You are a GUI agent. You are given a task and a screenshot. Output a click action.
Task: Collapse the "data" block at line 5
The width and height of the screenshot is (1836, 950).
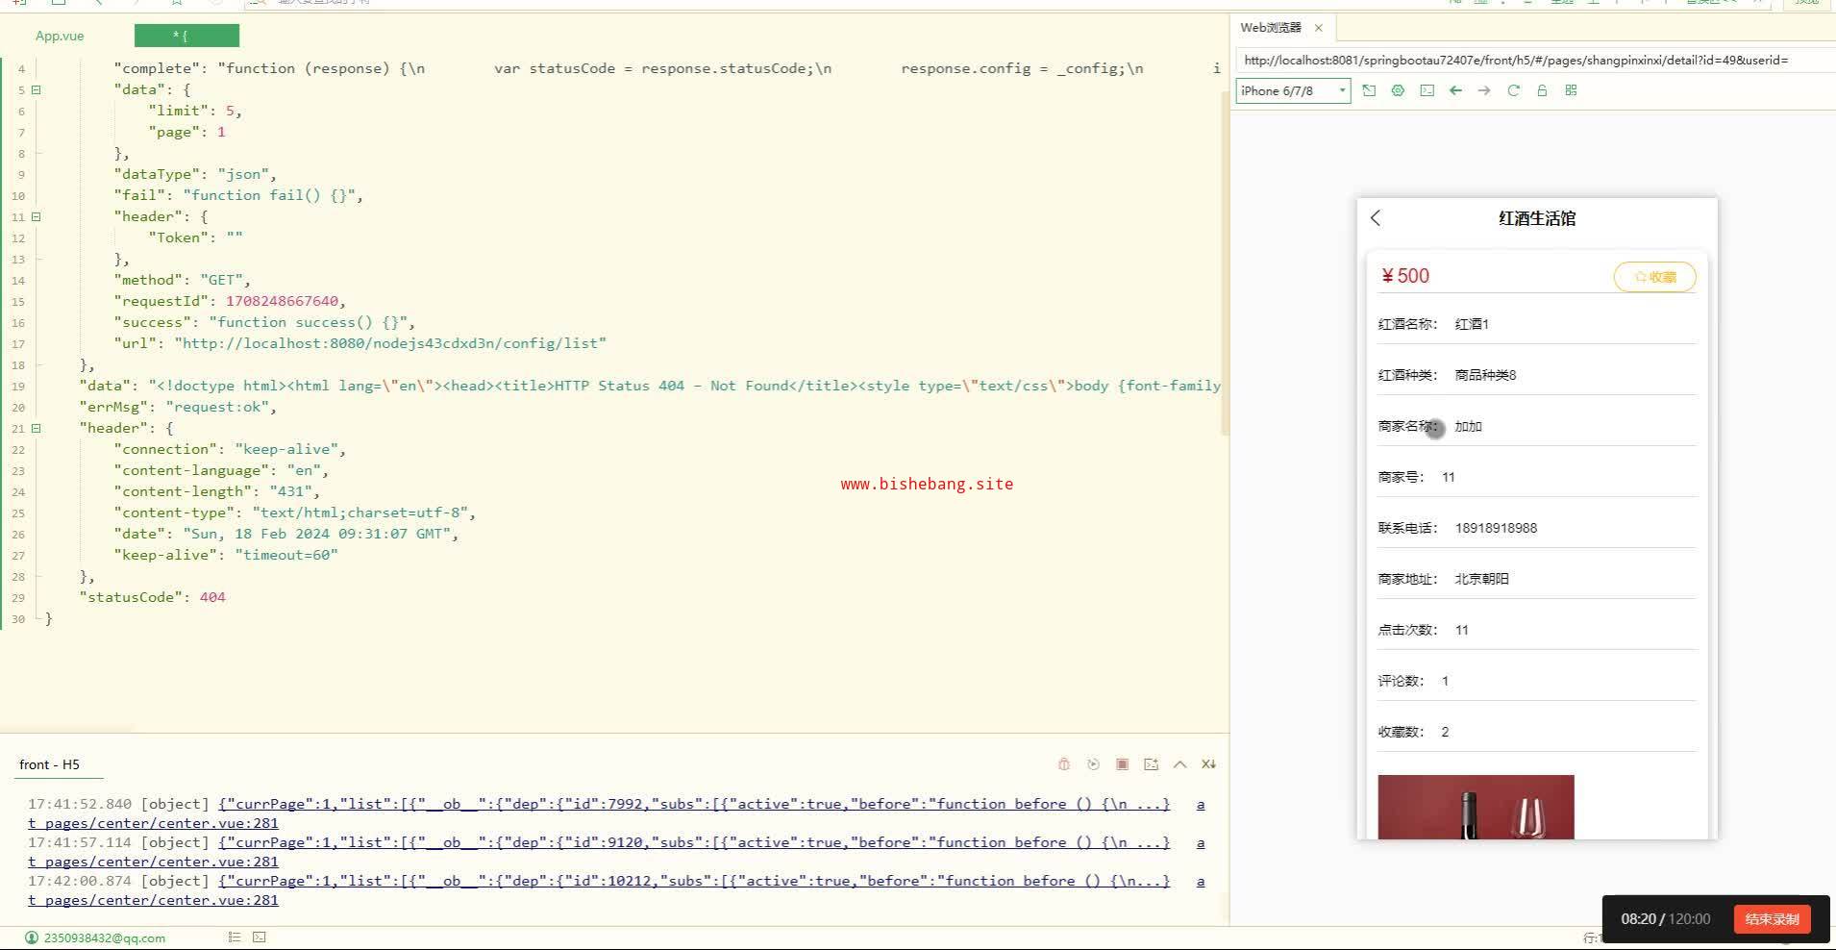click(37, 89)
